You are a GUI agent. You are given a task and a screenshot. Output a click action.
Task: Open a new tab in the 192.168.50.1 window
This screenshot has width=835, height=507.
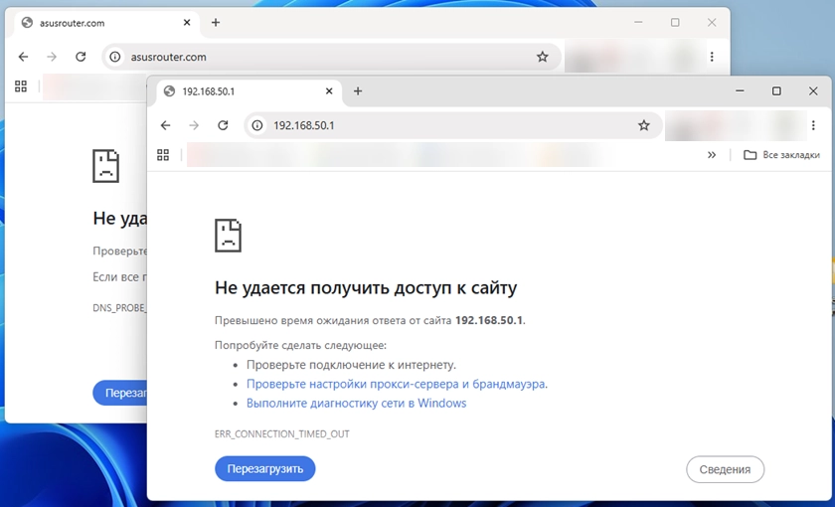pos(358,91)
